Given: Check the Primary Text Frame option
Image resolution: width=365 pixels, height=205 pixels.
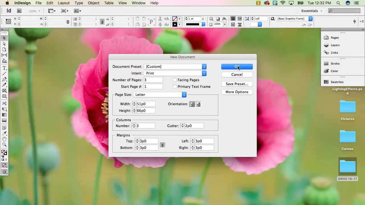Looking at the screenshot, I should click(x=175, y=87).
